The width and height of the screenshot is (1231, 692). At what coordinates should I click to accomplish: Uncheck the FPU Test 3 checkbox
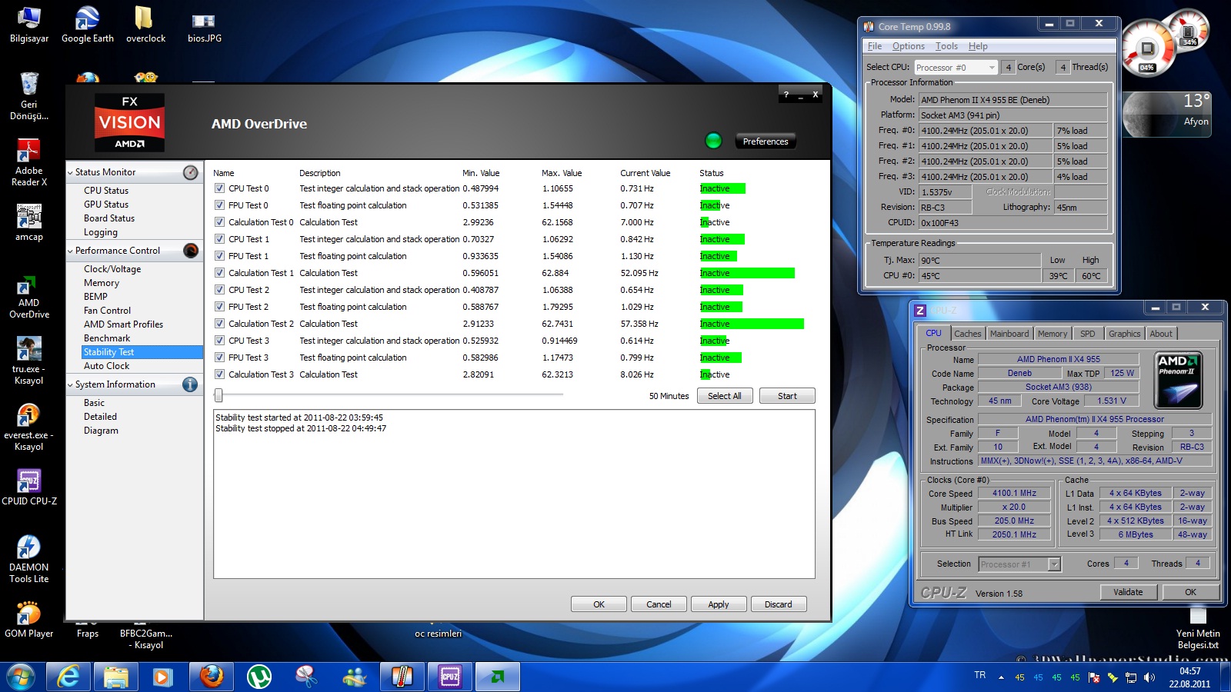point(219,358)
